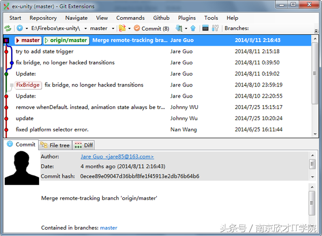The width and height of the screenshot is (322, 236).
Task: Click the green refresh arrows icon
Action: pyautogui.click(x=8, y=28)
